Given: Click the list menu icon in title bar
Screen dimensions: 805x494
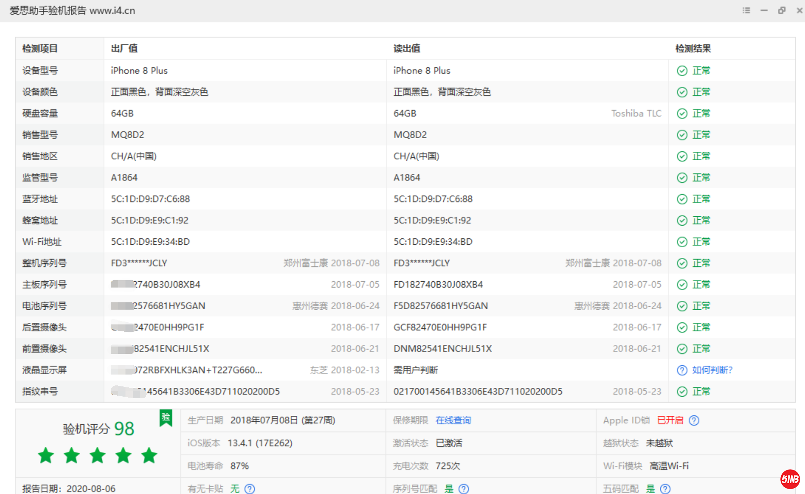Looking at the screenshot, I should tap(746, 10).
